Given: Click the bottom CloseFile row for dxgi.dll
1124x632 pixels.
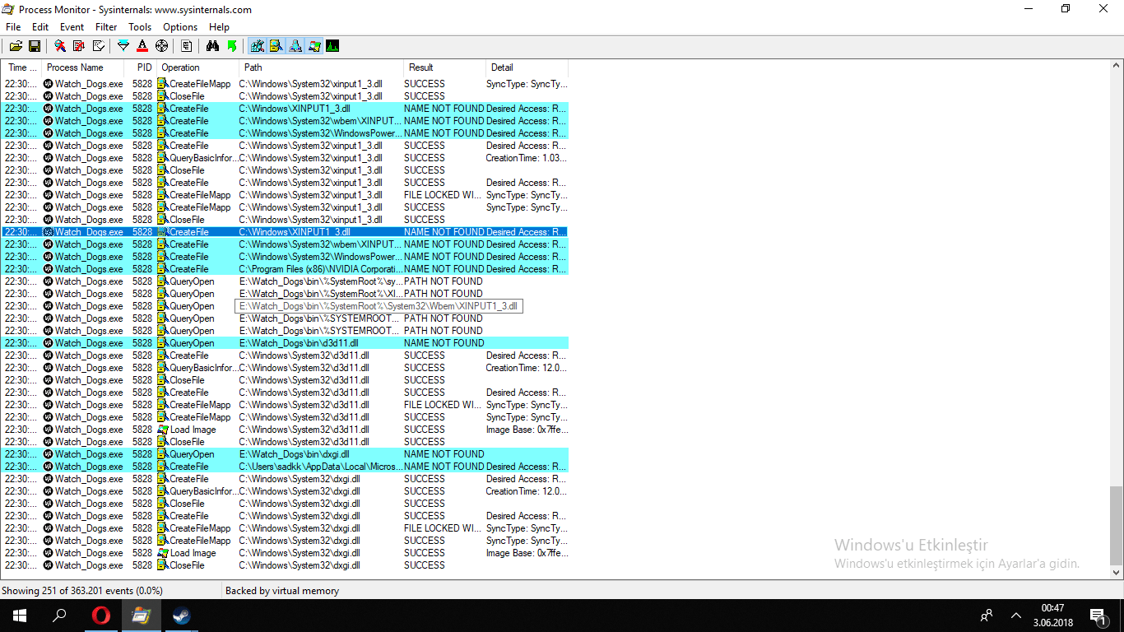Looking at the screenshot, I should [285, 565].
